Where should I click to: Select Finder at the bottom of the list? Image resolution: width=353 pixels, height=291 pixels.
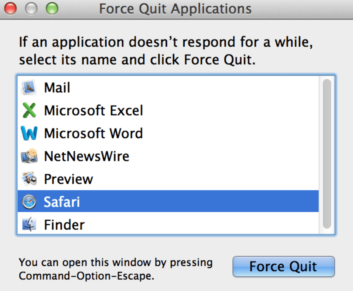(x=64, y=224)
